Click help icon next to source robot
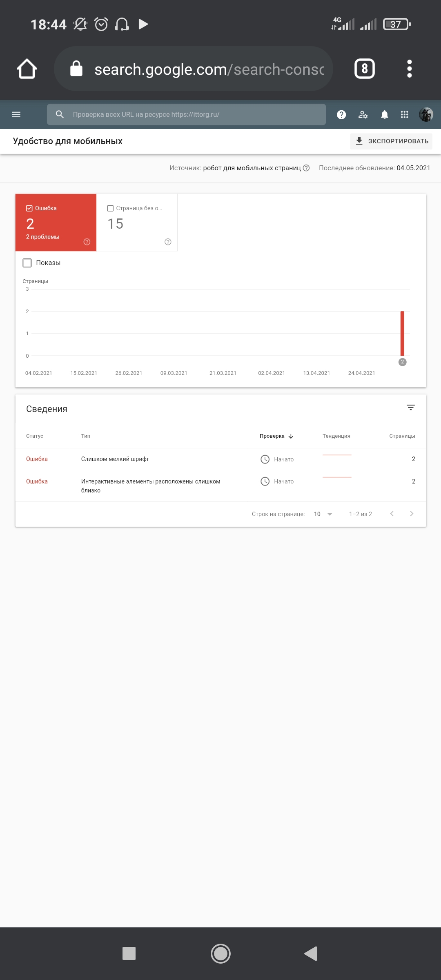The height and width of the screenshot is (980, 441). (x=306, y=168)
